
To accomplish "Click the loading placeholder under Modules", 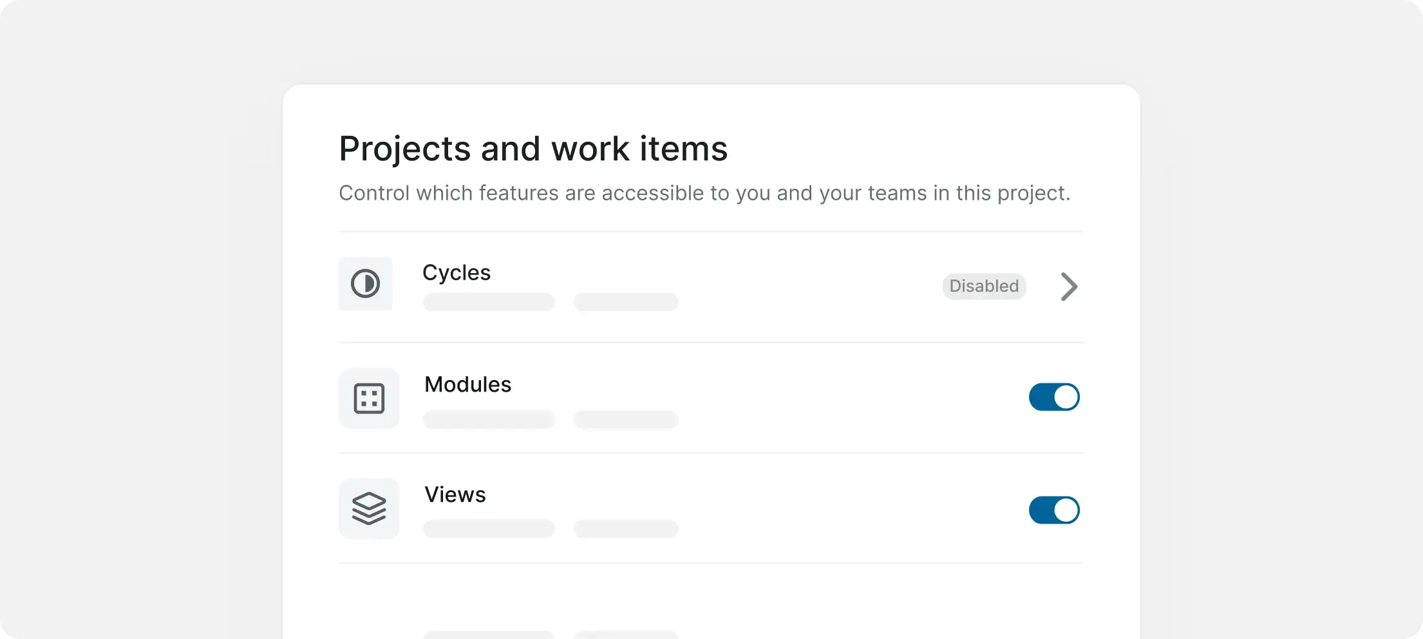I will click(488, 419).
